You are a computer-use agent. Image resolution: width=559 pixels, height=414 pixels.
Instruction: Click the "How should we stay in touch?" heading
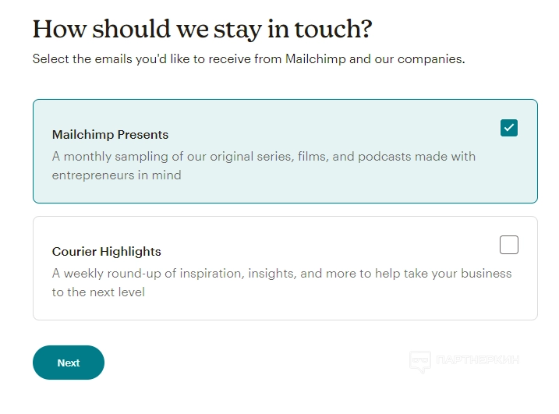(203, 30)
